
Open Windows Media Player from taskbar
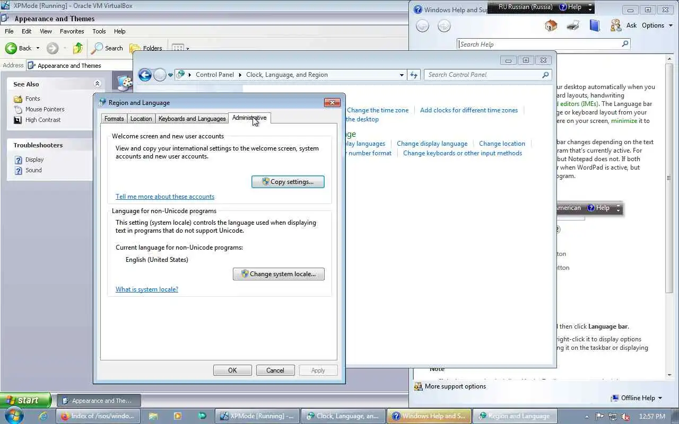click(177, 416)
